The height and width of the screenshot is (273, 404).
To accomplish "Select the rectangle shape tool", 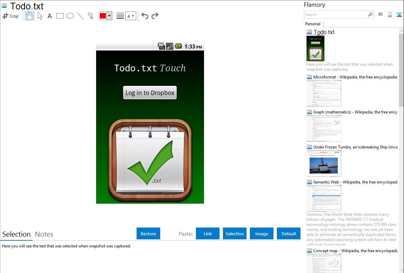I will [60, 16].
